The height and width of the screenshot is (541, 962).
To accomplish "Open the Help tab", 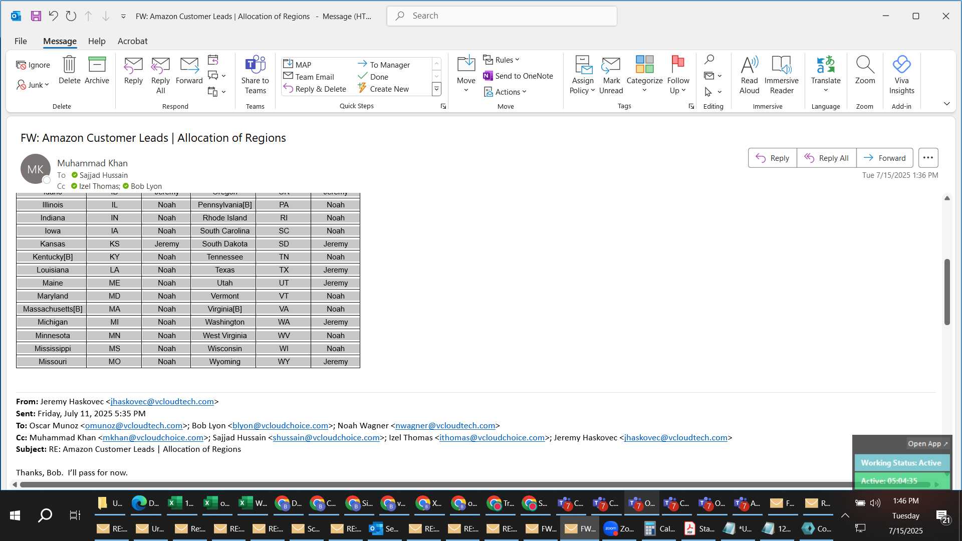I will click(x=97, y=41).
